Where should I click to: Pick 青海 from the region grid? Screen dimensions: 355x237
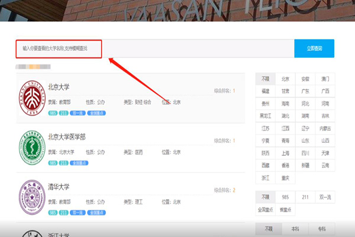(x=285, y=141)
